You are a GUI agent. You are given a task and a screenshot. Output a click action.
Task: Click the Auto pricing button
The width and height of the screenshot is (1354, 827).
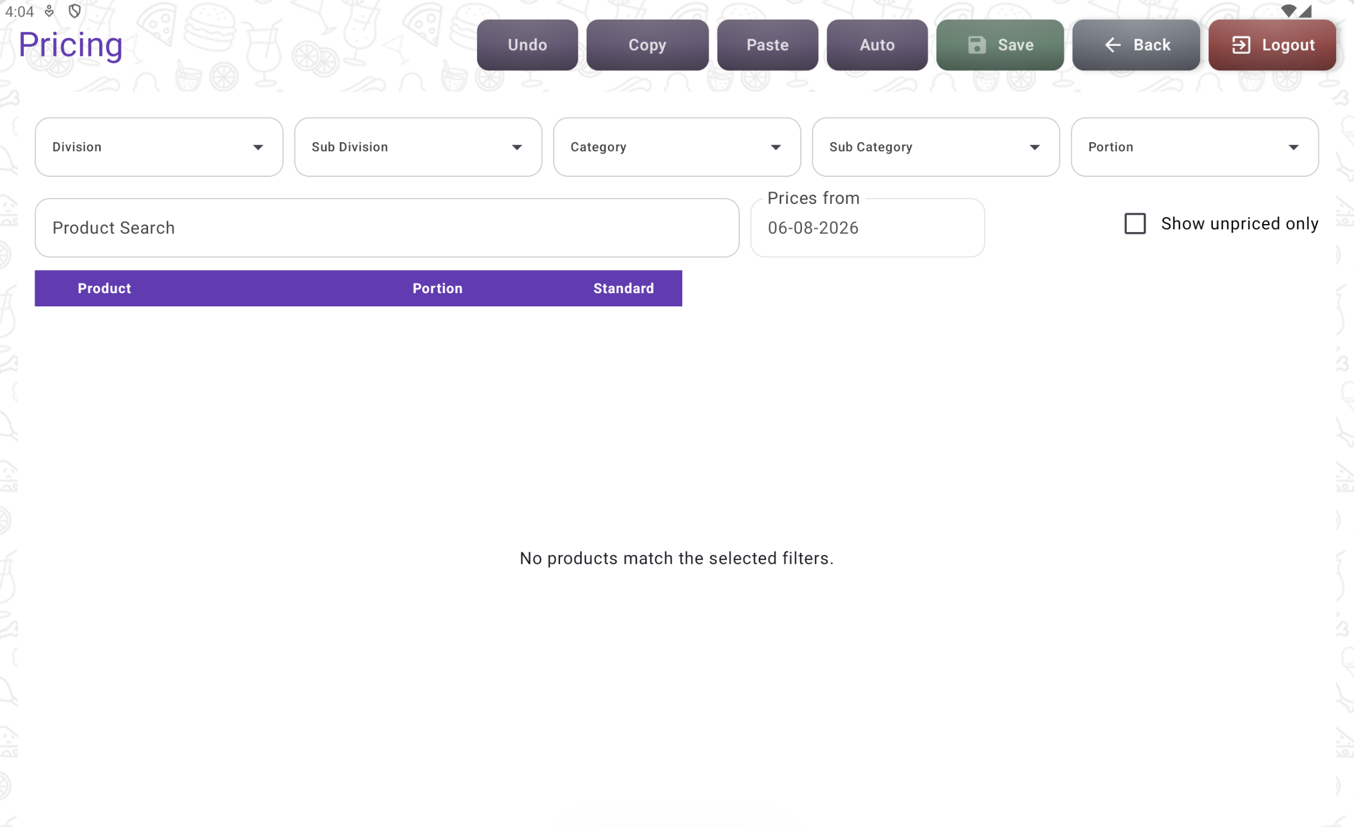[877, 45]
